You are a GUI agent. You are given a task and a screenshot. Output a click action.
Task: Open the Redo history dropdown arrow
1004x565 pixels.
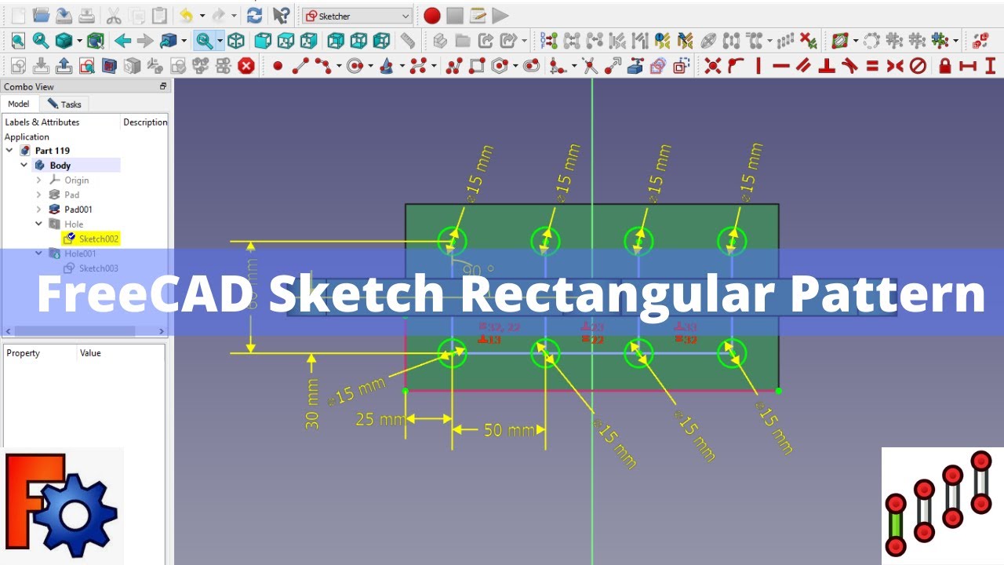click(x=233, y=15)
